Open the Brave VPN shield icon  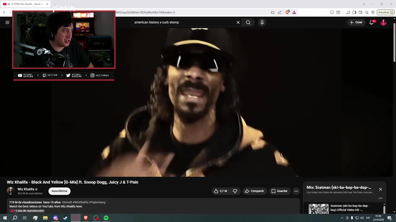coord(373,12)
